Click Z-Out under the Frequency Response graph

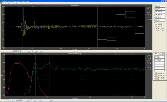(35, 100)
